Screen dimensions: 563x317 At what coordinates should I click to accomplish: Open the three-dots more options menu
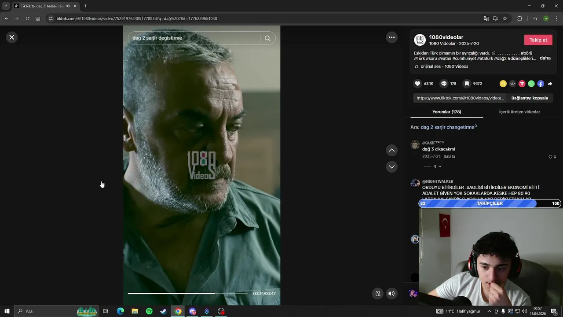391,37
